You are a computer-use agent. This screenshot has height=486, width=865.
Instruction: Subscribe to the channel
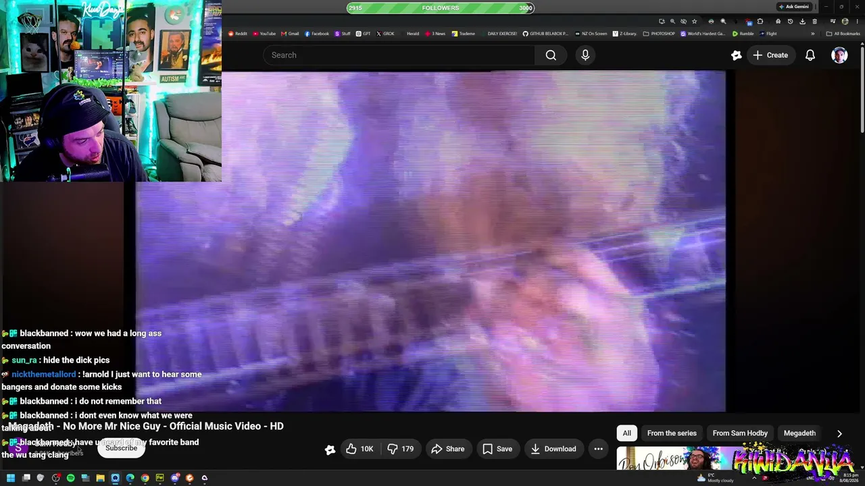(121, 448)
